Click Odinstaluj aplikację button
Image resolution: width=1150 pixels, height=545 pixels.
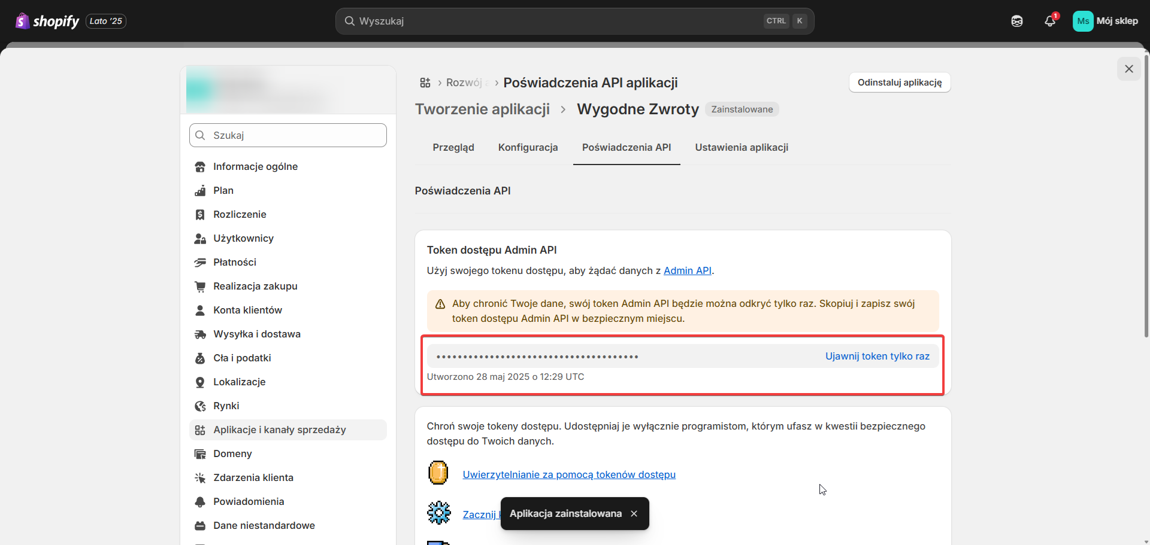[899, 83]
